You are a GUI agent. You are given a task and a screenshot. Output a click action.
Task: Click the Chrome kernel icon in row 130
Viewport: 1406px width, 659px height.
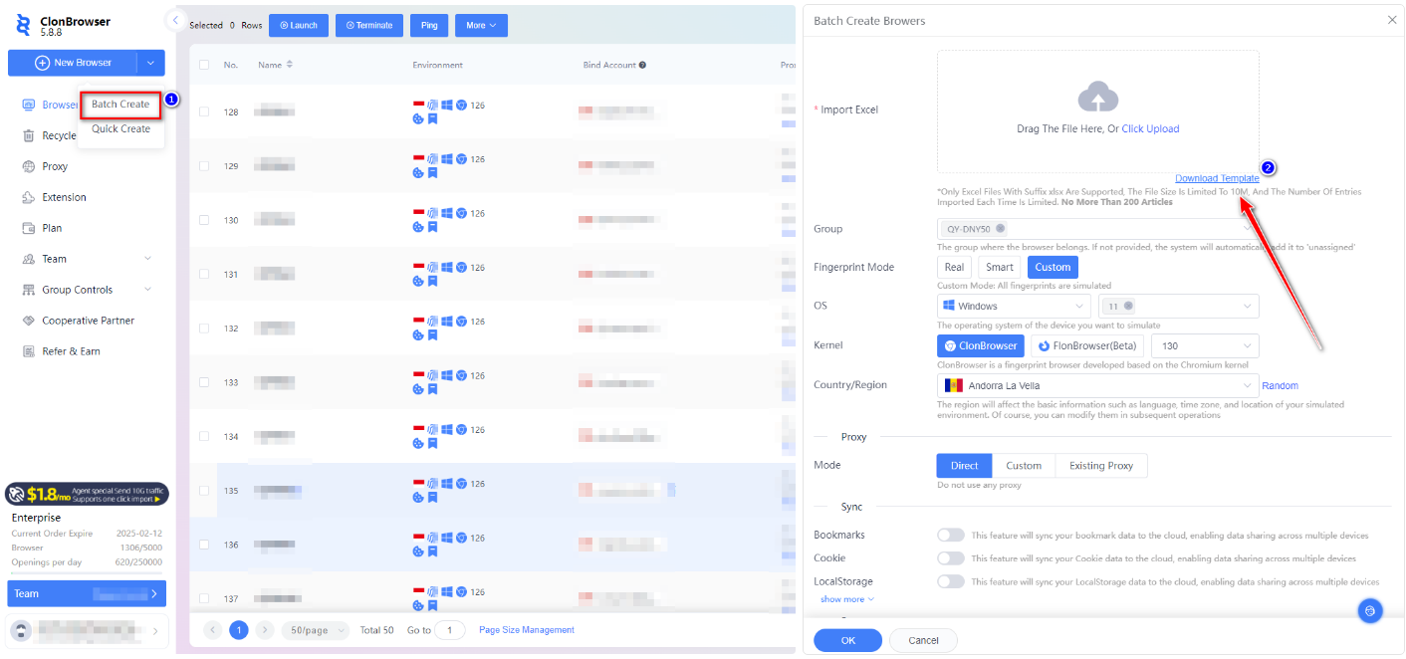(461, 212)
